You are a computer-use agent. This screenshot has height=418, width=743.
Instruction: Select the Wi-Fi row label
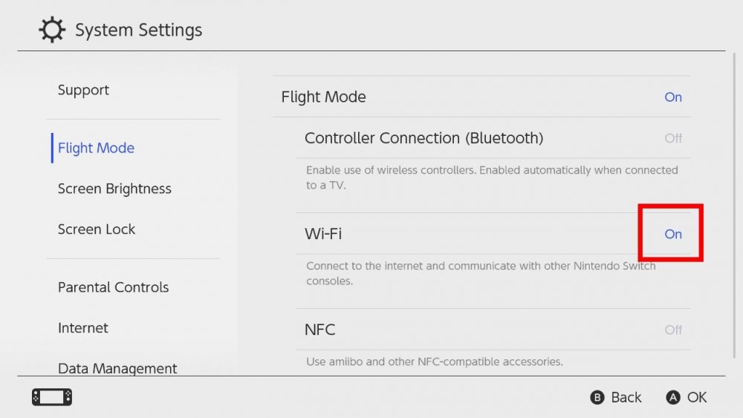323,234
